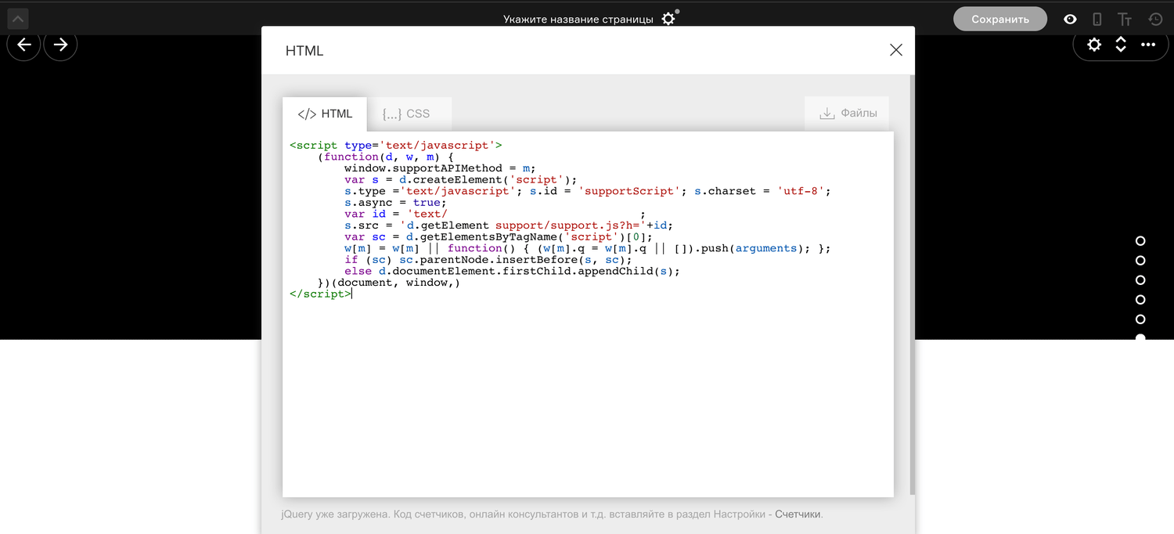Place cursor at the closing </script> tag

click(321, 294)
